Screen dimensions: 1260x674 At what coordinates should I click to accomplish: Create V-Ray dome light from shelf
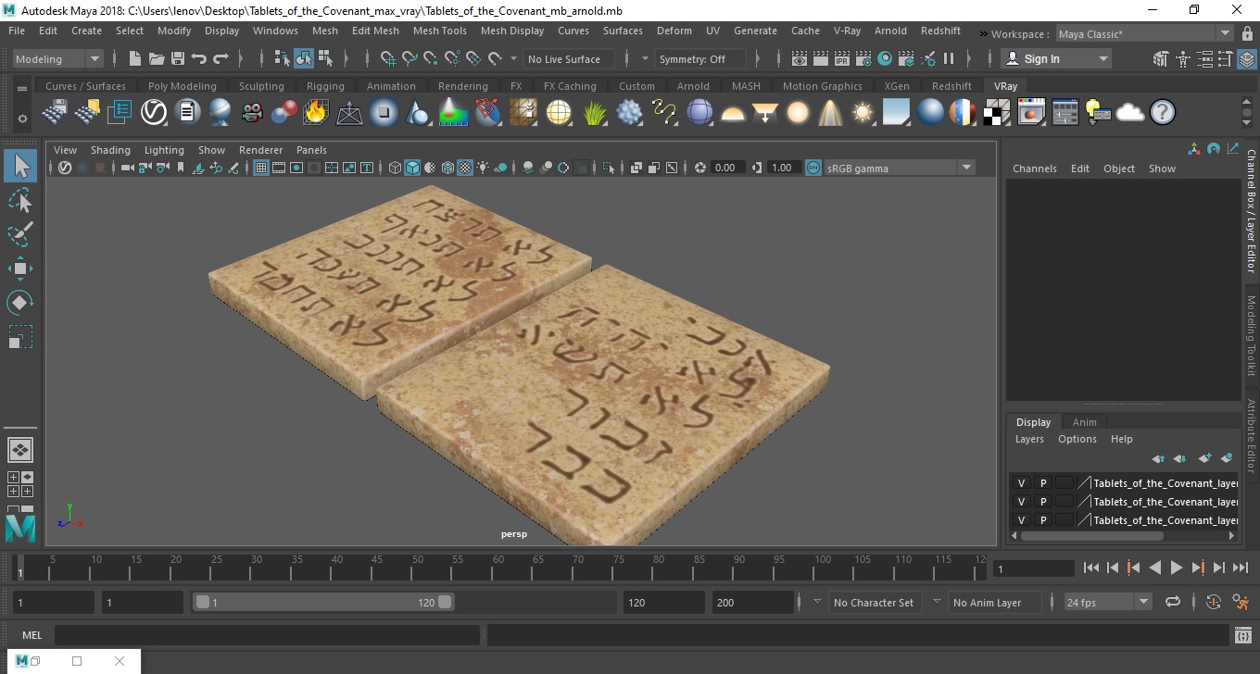click(x=733, y=113)
